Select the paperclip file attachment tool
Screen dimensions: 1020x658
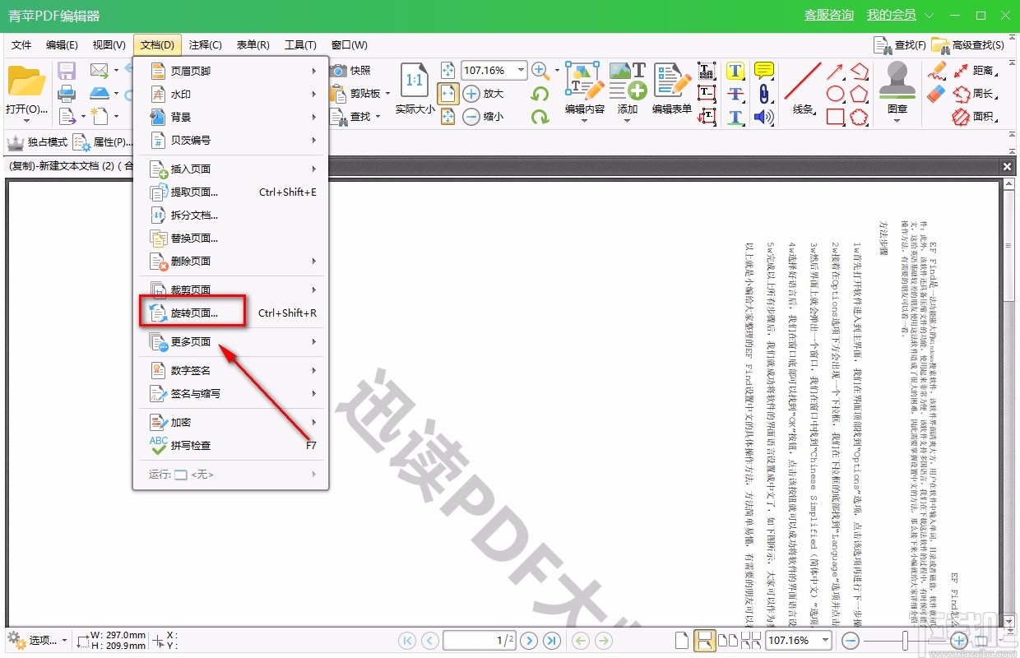pyautogui.click(x=763, y=95)
